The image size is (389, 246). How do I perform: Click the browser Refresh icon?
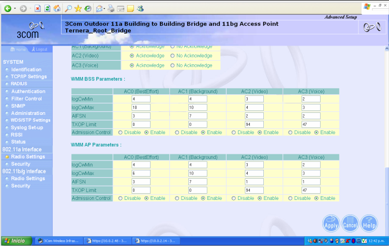[48, 9]
